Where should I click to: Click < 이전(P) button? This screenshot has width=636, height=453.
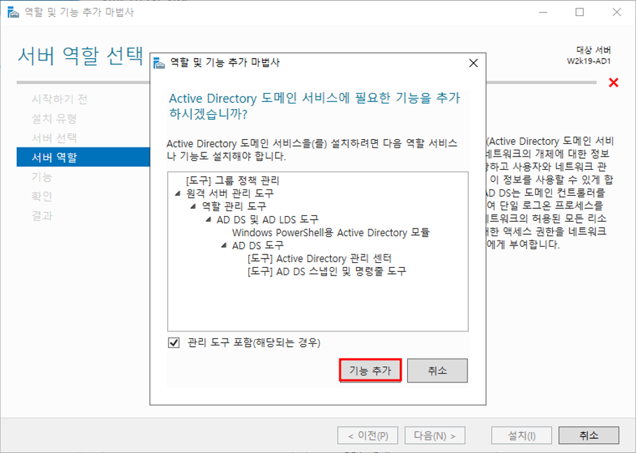(x=367, y=436)
